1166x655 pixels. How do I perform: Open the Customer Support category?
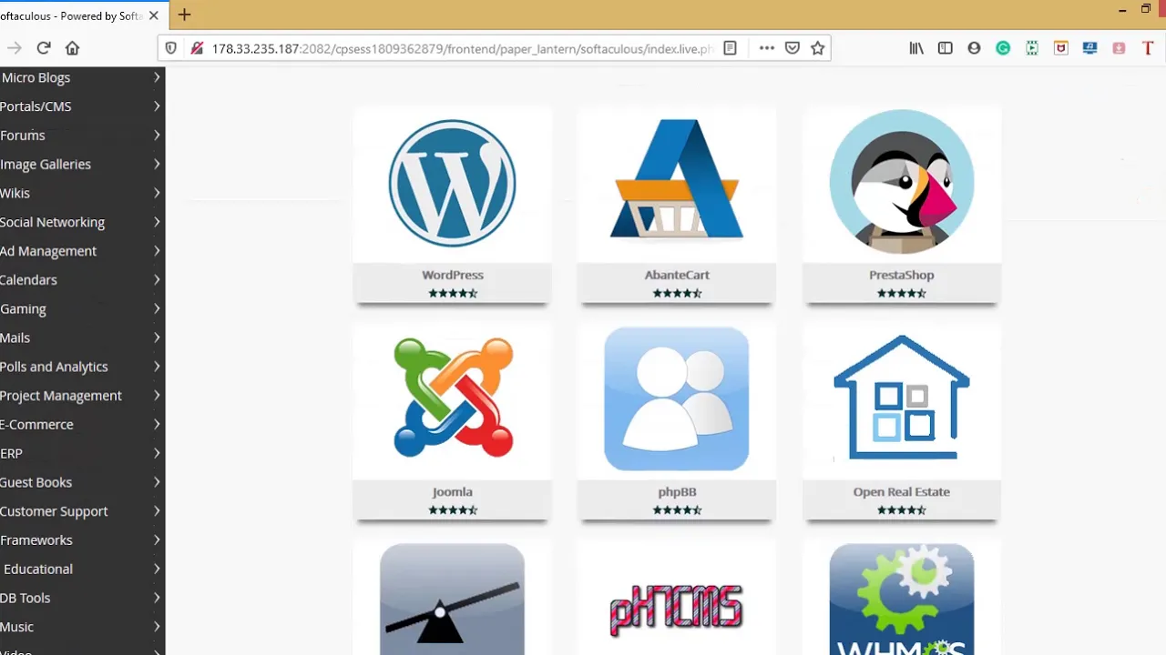click(x=81, y=511)
